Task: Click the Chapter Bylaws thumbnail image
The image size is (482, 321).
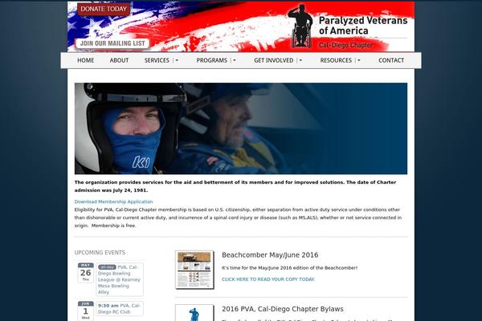Action: click(x=194, y=313)
